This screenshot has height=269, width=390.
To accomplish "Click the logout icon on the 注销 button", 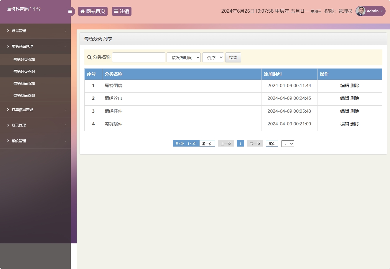I will [116, 11].
